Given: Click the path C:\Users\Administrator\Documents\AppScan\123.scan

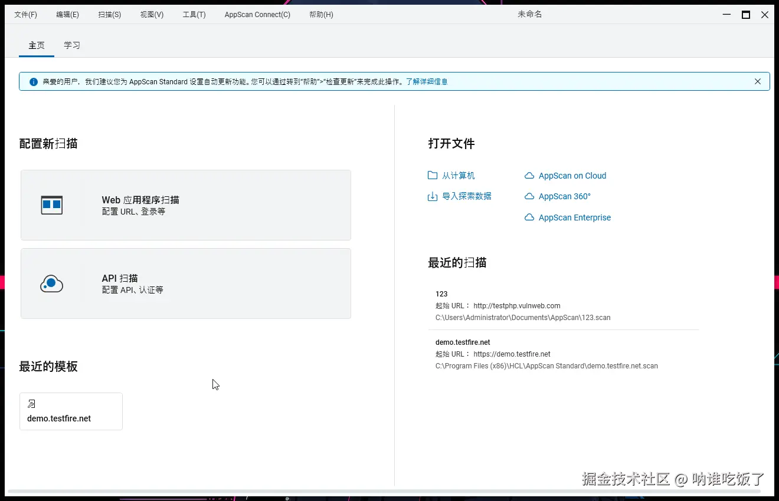Looking at the screenshot, I should click(523, 318).
